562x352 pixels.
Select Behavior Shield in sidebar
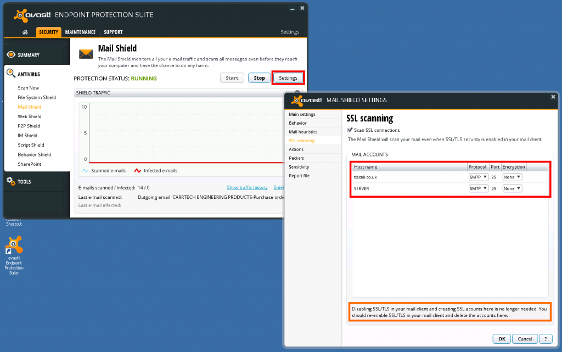(35, 154)
